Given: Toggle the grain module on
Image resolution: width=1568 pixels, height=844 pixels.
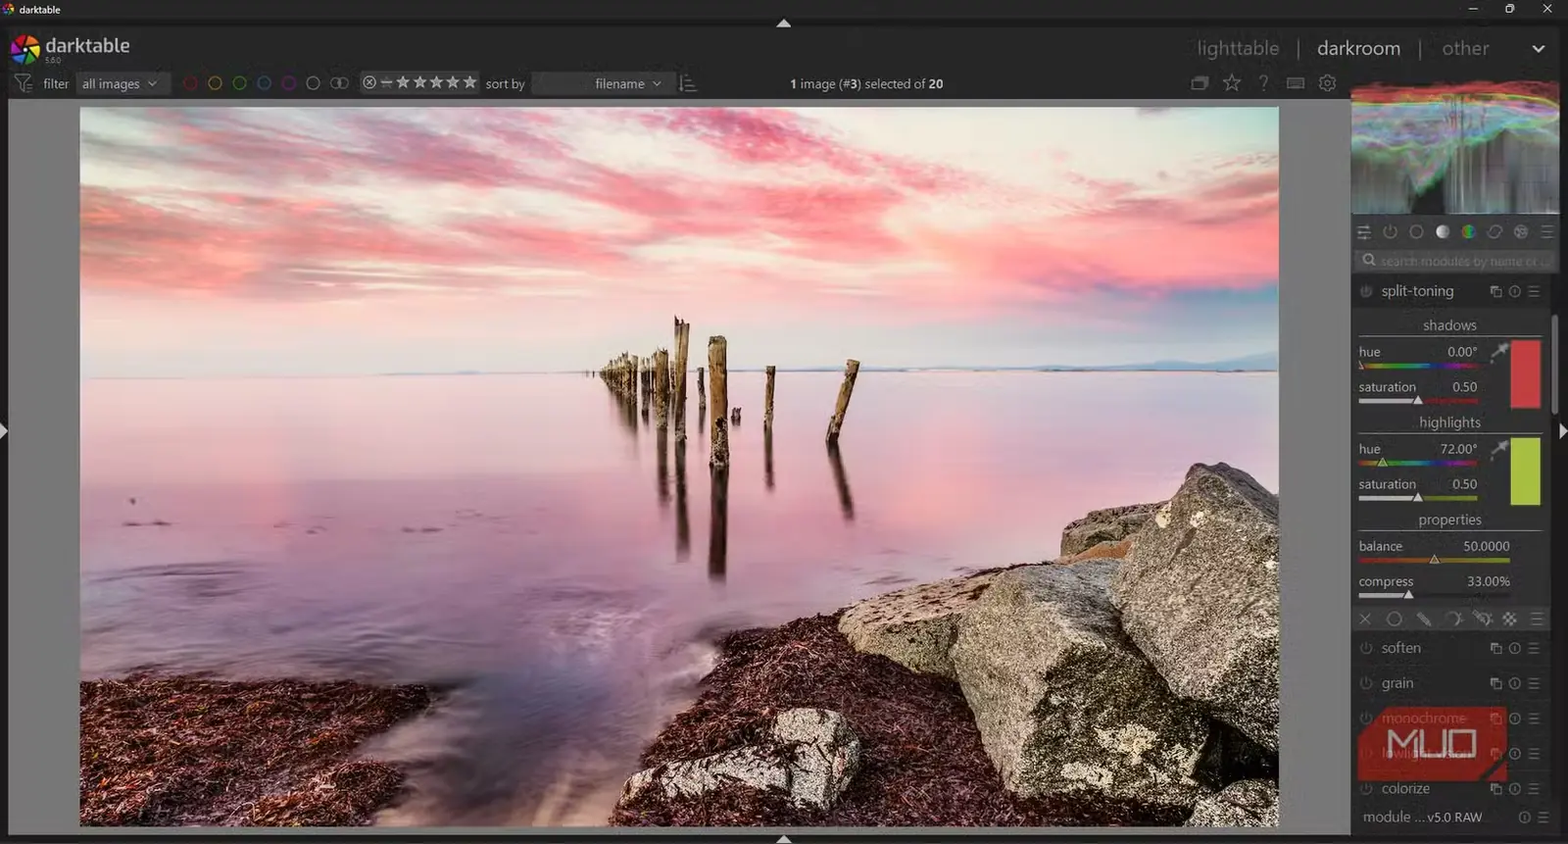Looking at the screenshot, I should (x=1366, y=683).
